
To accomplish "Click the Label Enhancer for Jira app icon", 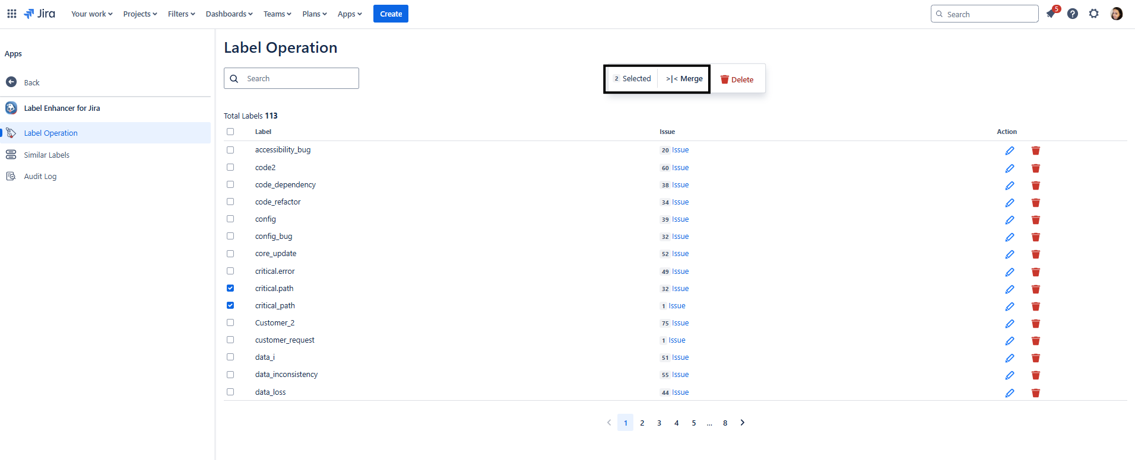I will (x=11, y=108).
